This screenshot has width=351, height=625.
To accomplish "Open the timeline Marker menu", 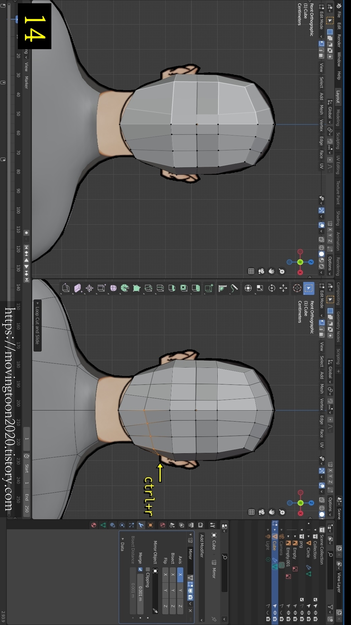I will tap(27, 82).
